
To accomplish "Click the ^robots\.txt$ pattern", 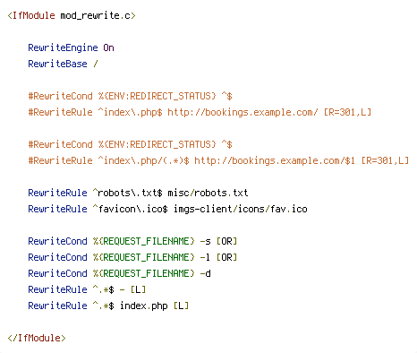I will pyautogui.click(x=127, y=193).
